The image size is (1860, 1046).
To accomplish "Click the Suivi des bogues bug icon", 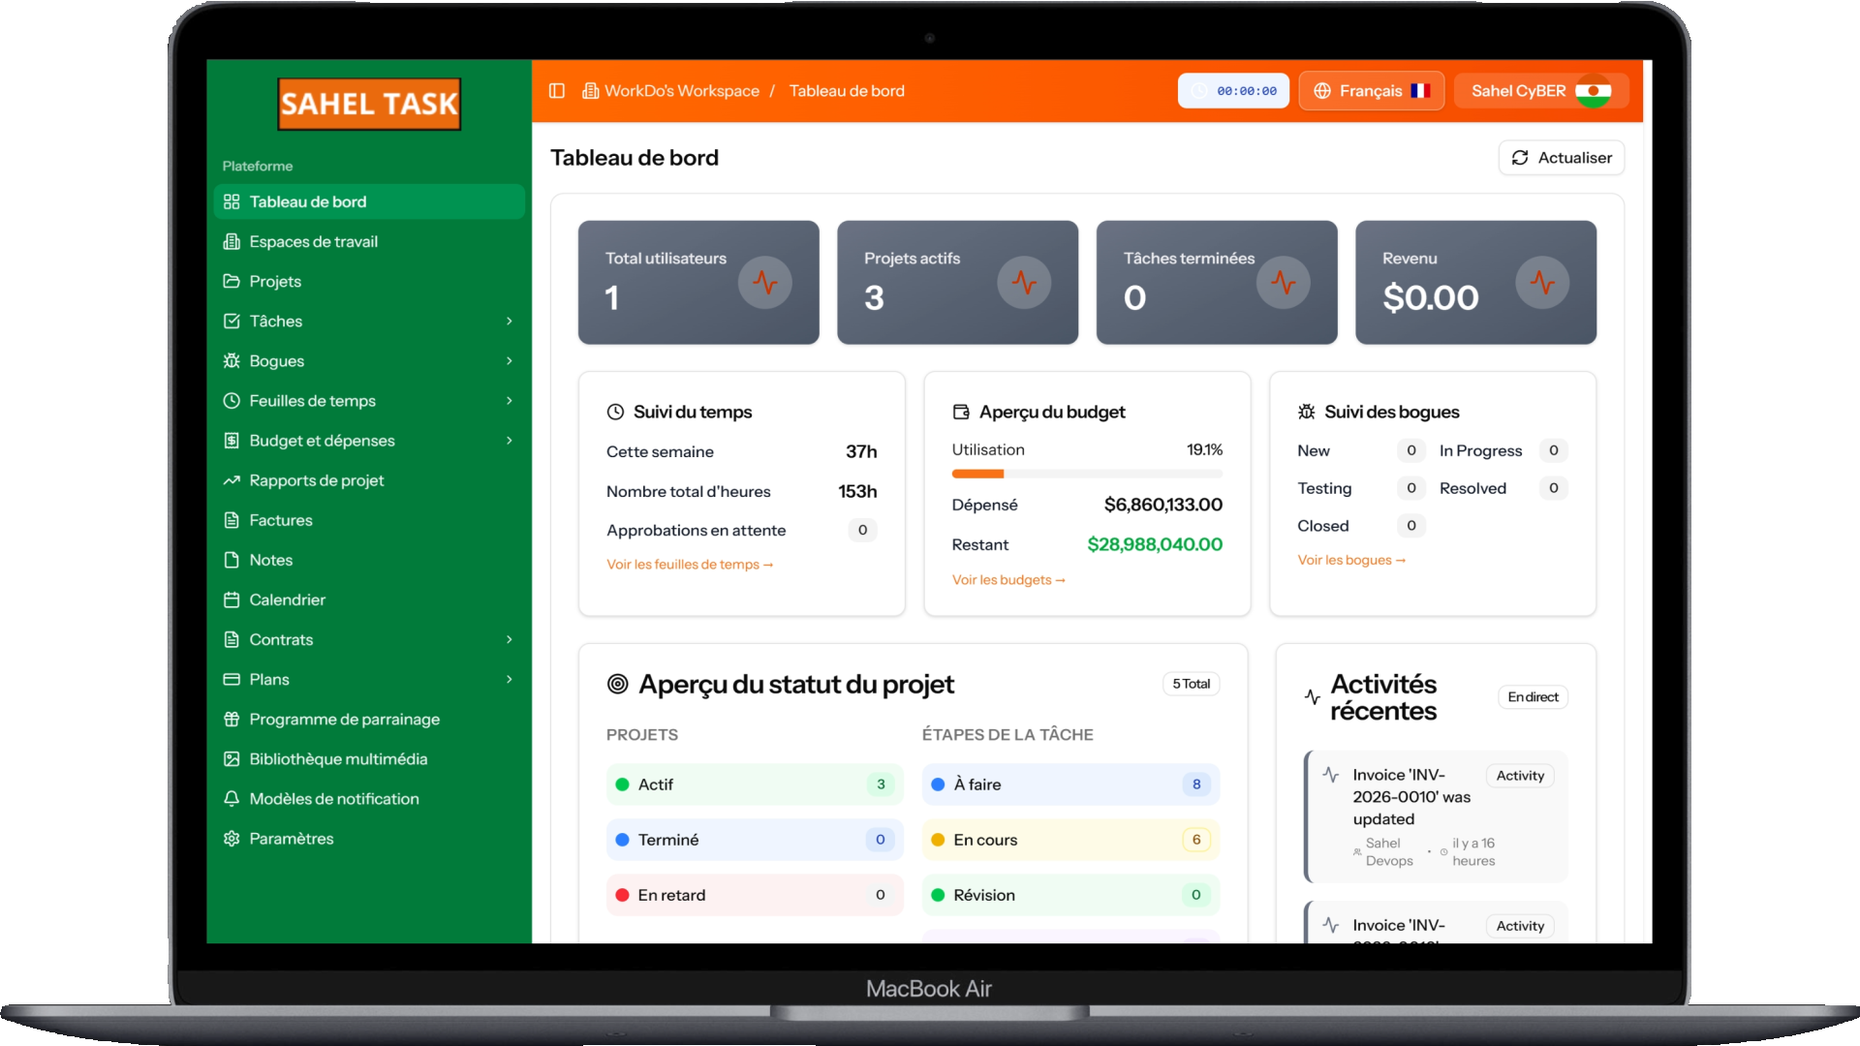I will tap(1307, 412).
